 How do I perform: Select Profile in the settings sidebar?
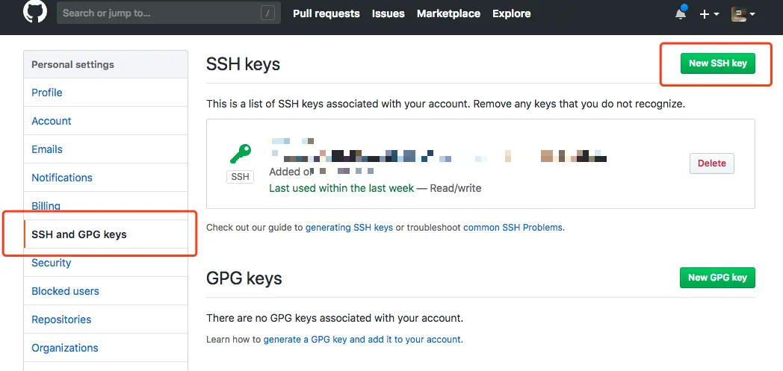click(47, 93)
